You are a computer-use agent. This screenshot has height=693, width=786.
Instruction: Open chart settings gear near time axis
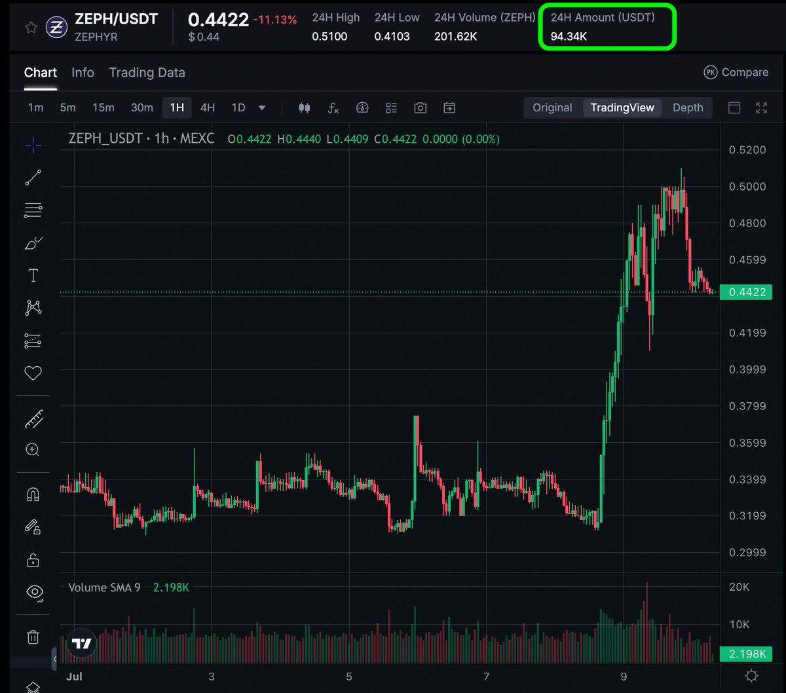pos(752,676)
